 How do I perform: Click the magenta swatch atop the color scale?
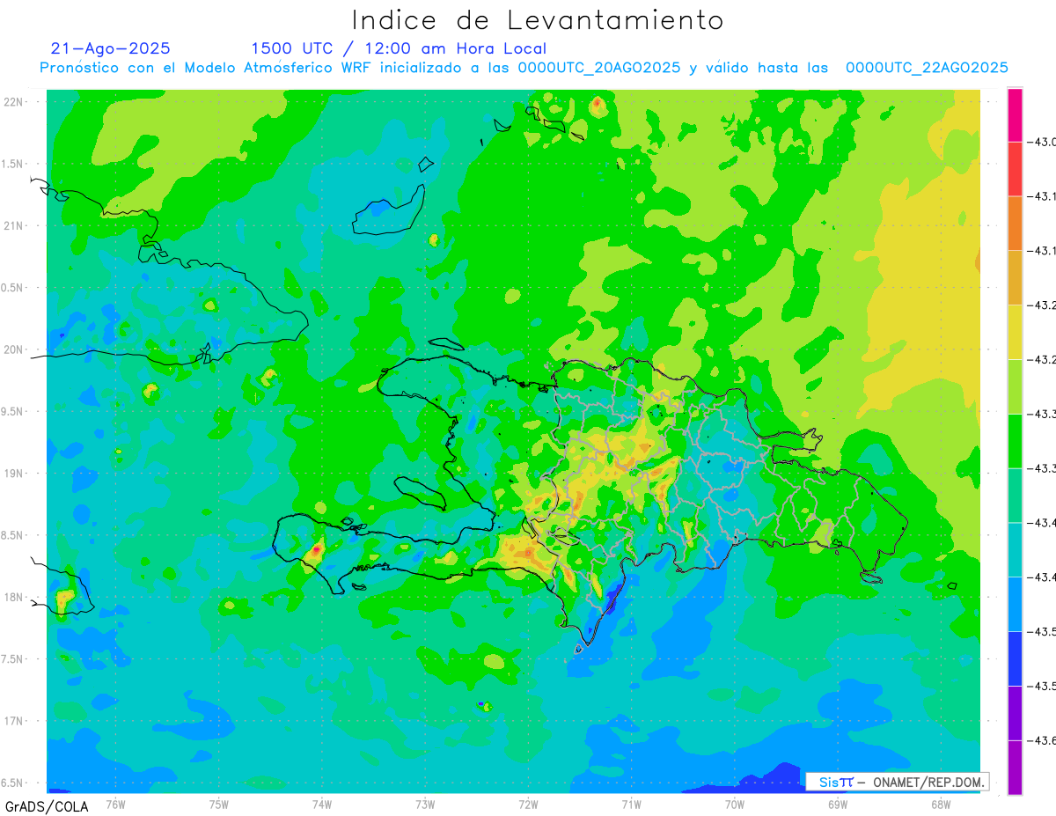pos(1015,115)
